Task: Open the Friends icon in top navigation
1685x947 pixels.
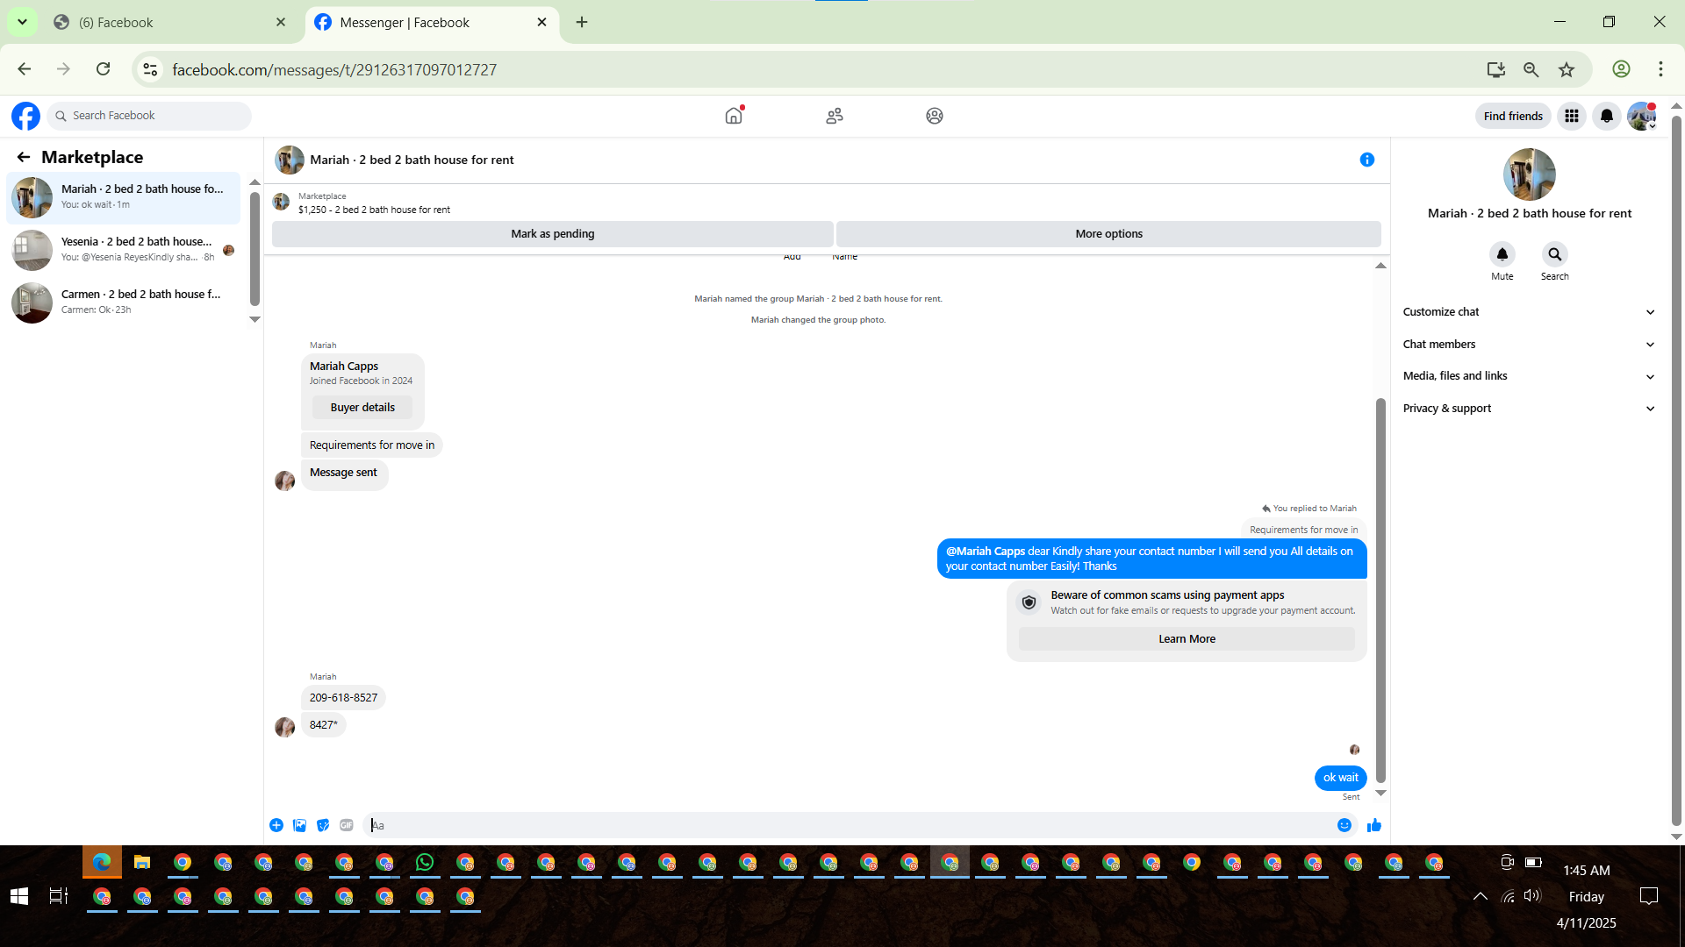Action: 835,116
